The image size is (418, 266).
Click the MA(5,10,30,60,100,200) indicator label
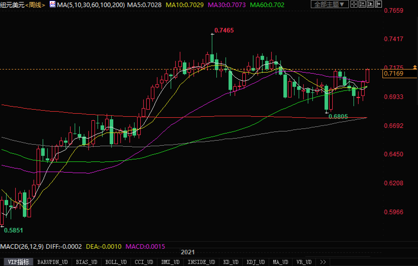[x=91, y=5]
